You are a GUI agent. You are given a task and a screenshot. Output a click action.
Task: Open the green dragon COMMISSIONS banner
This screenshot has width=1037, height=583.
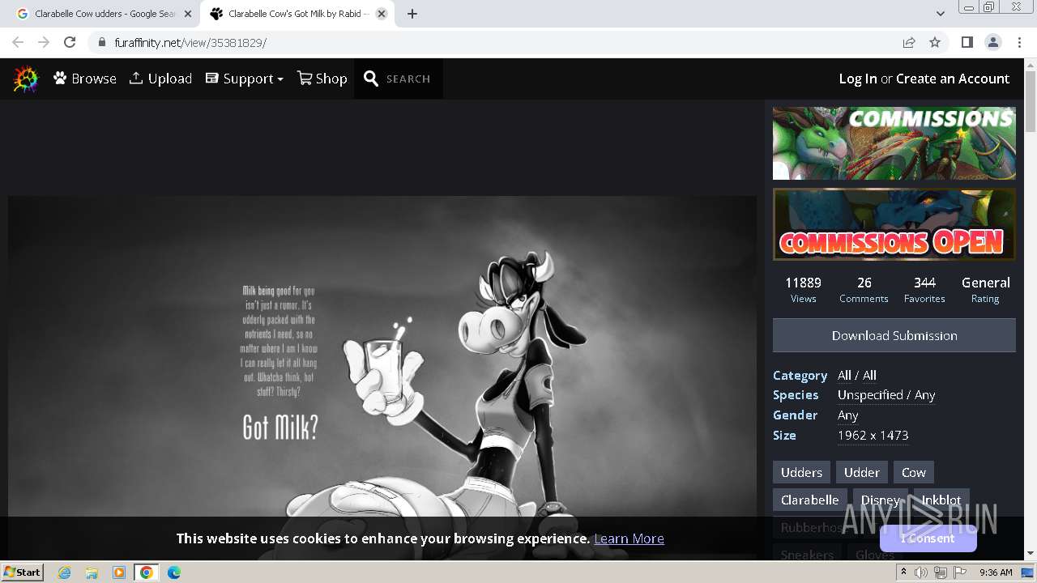tap(894, 143)
